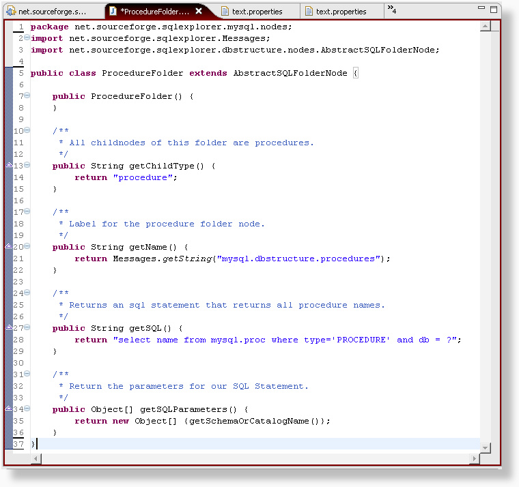Click the 'getSchemaOrCatalogName' call on line 35
The width and height of the screenshot is (519, 487).
[x=249, y=422]
